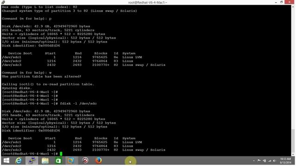Open the Action Center flag tray icon

[259, 161]
